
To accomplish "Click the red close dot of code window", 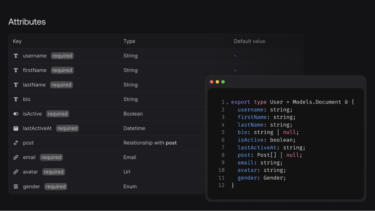I will pos(212,82).
